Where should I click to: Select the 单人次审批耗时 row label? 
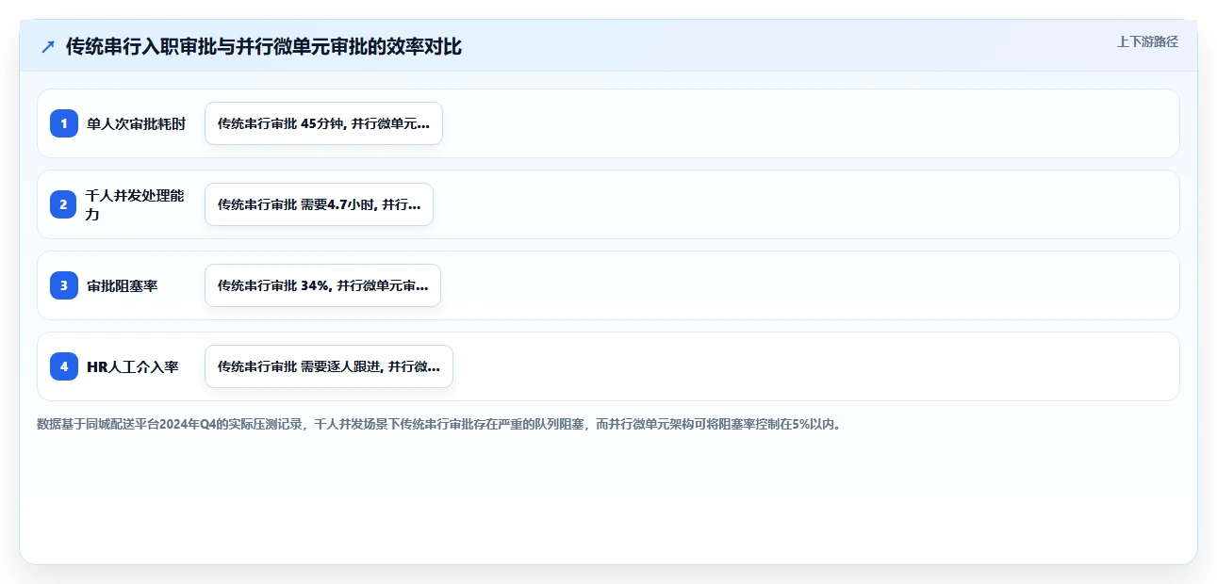click(x=136, y=123)
